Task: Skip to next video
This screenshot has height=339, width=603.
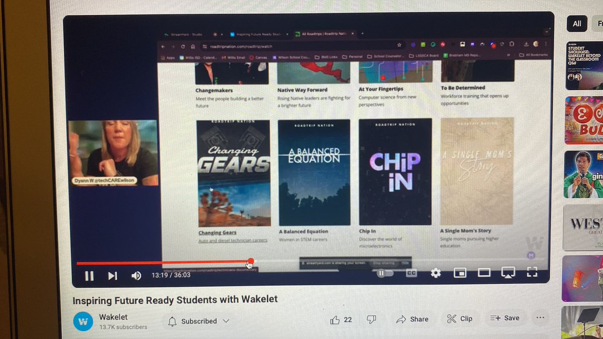Action: [113, 275]
